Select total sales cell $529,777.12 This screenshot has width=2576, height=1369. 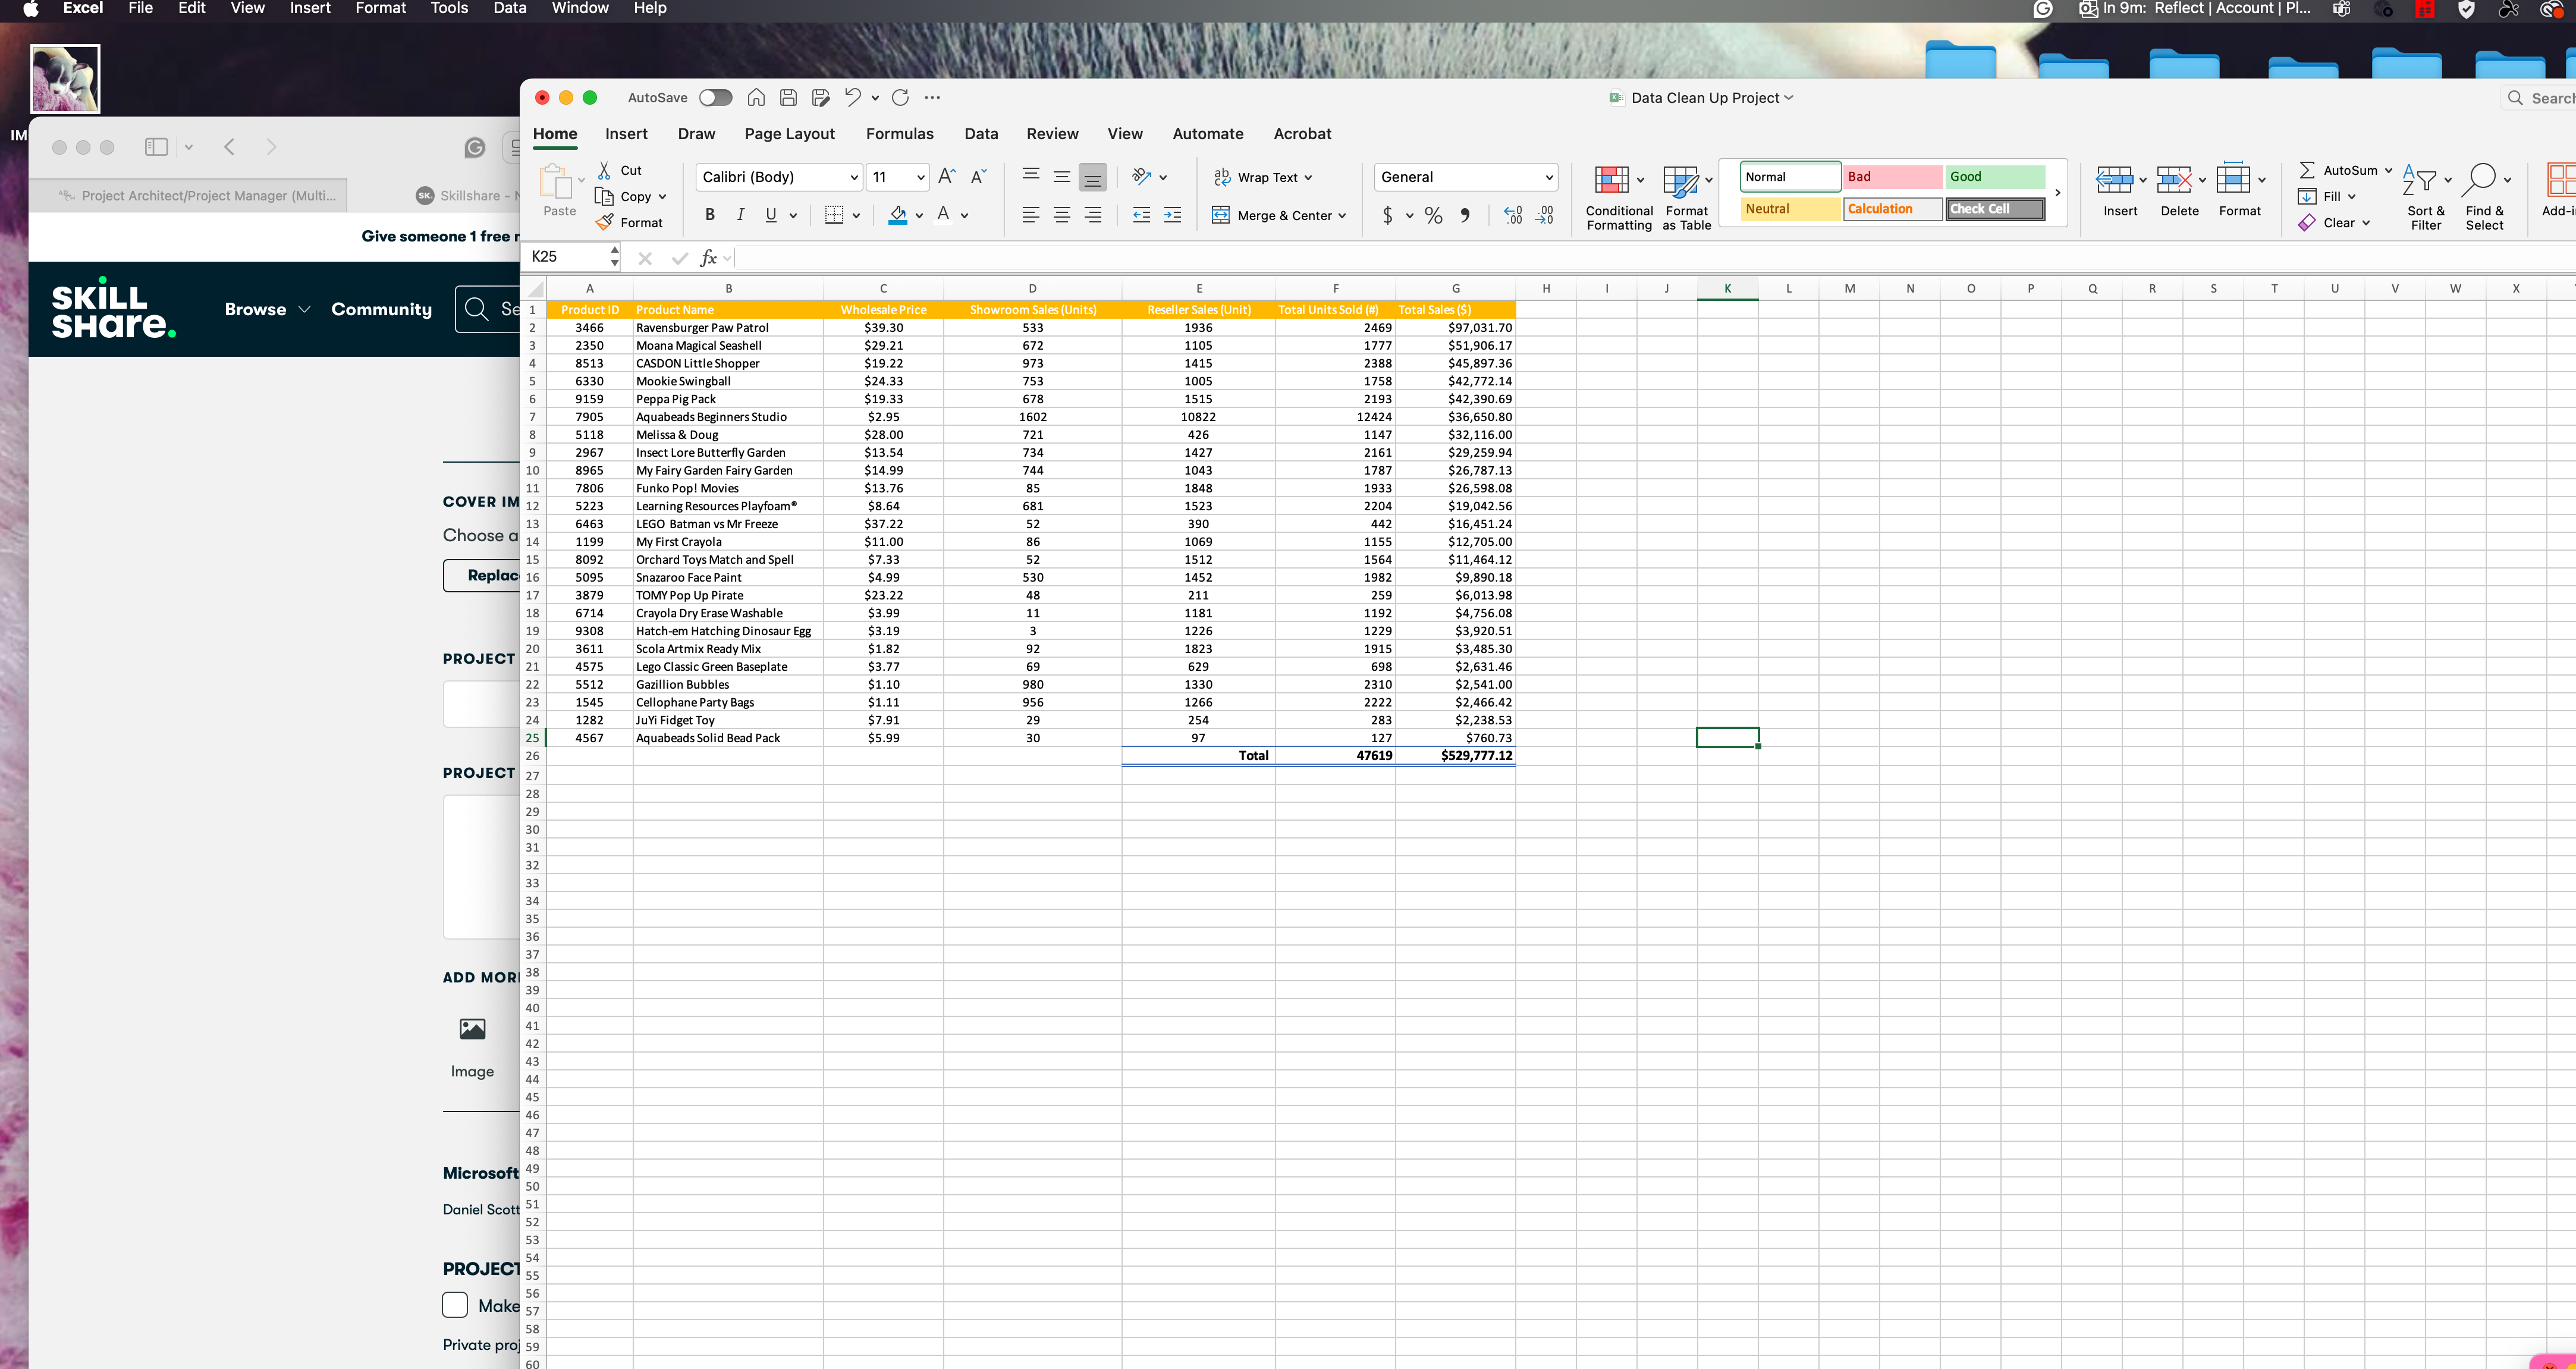(x=1455, y=755)
